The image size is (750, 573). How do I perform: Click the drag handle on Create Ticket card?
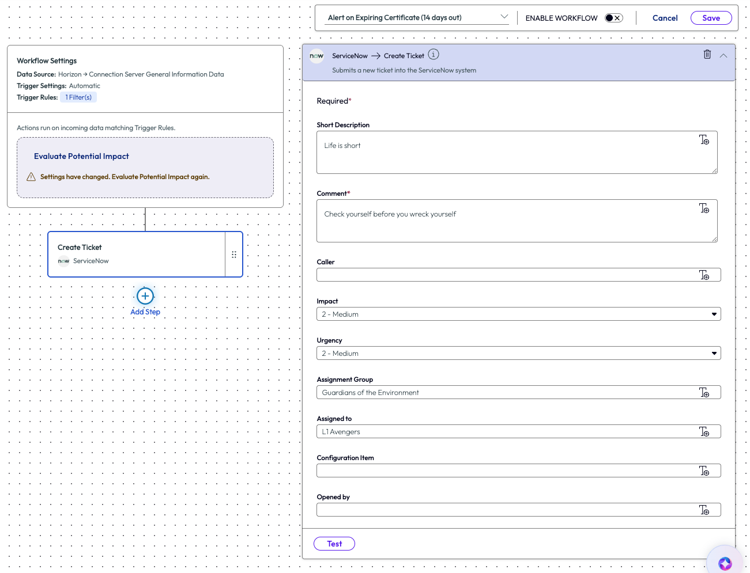tap(233, 254)
